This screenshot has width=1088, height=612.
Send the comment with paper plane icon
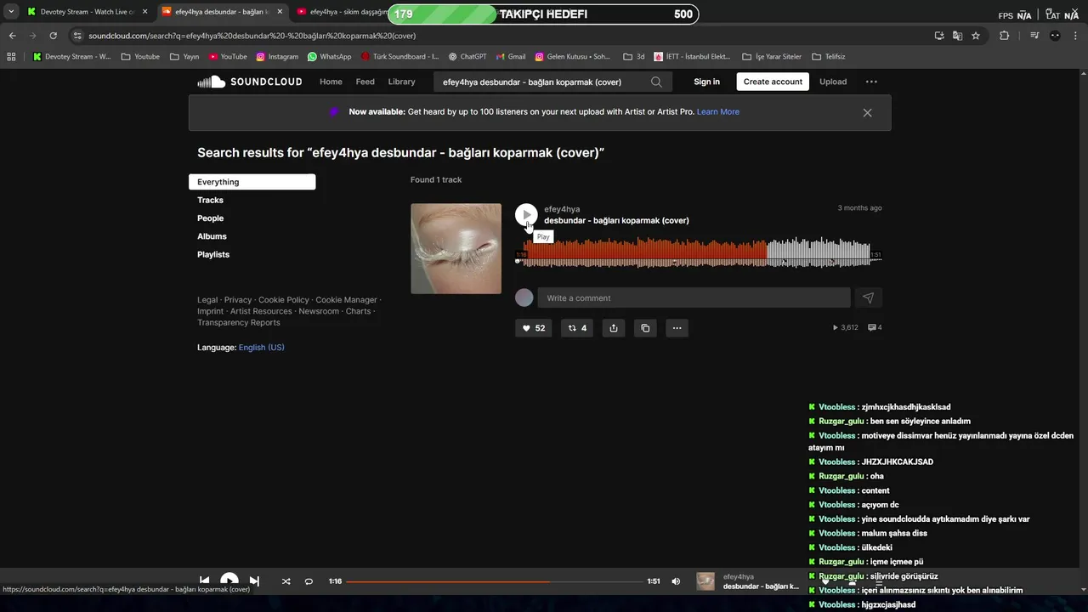868,297
